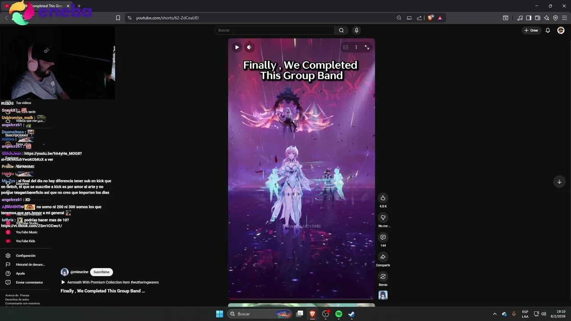Open the browser hamburger main menu
This screenshot has height=321, width=571.
click(564, 18)
